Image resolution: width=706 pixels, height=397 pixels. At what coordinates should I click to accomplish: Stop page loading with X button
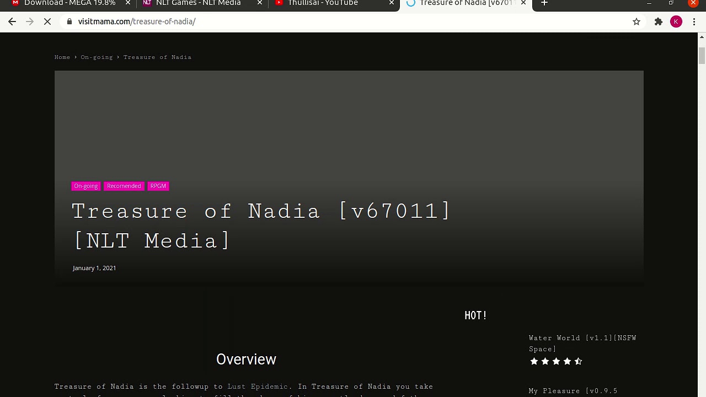(47, 22)
